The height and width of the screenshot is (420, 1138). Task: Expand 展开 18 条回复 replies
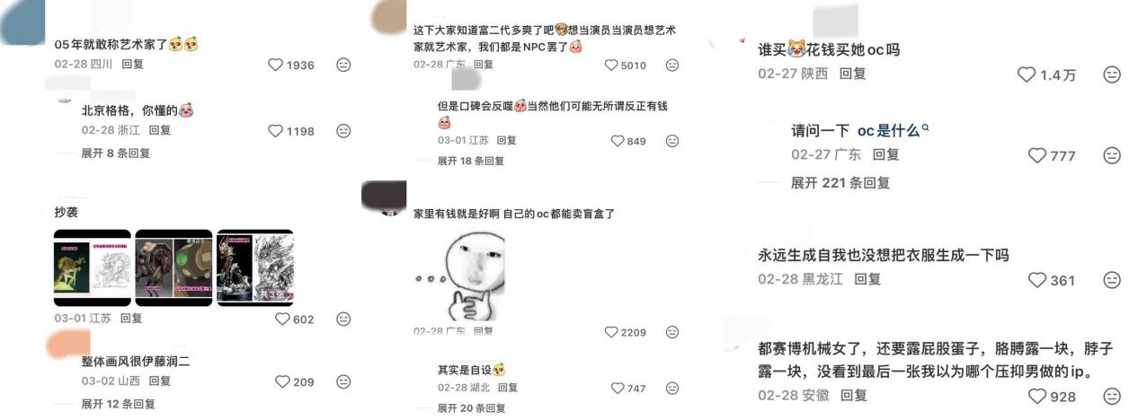click(x=471, y=161)
